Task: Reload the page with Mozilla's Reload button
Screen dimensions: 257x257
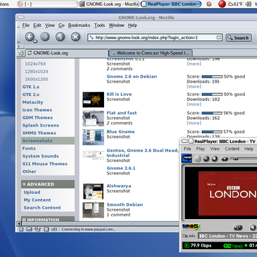Action: 60,37
